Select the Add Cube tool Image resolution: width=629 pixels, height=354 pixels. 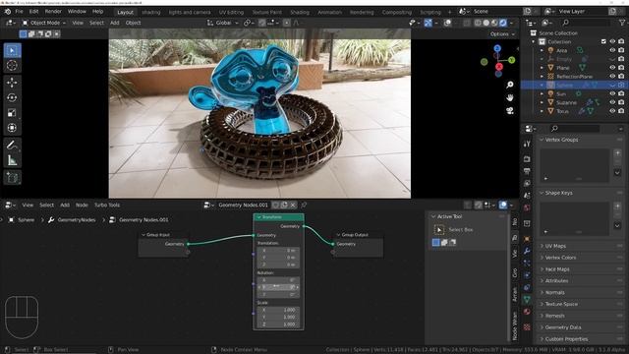click(12, 178)
